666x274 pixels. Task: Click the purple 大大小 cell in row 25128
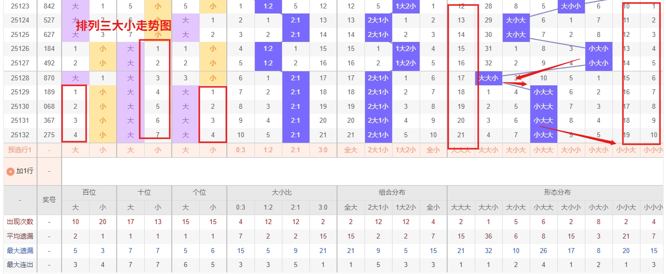[x=488, y=78]
